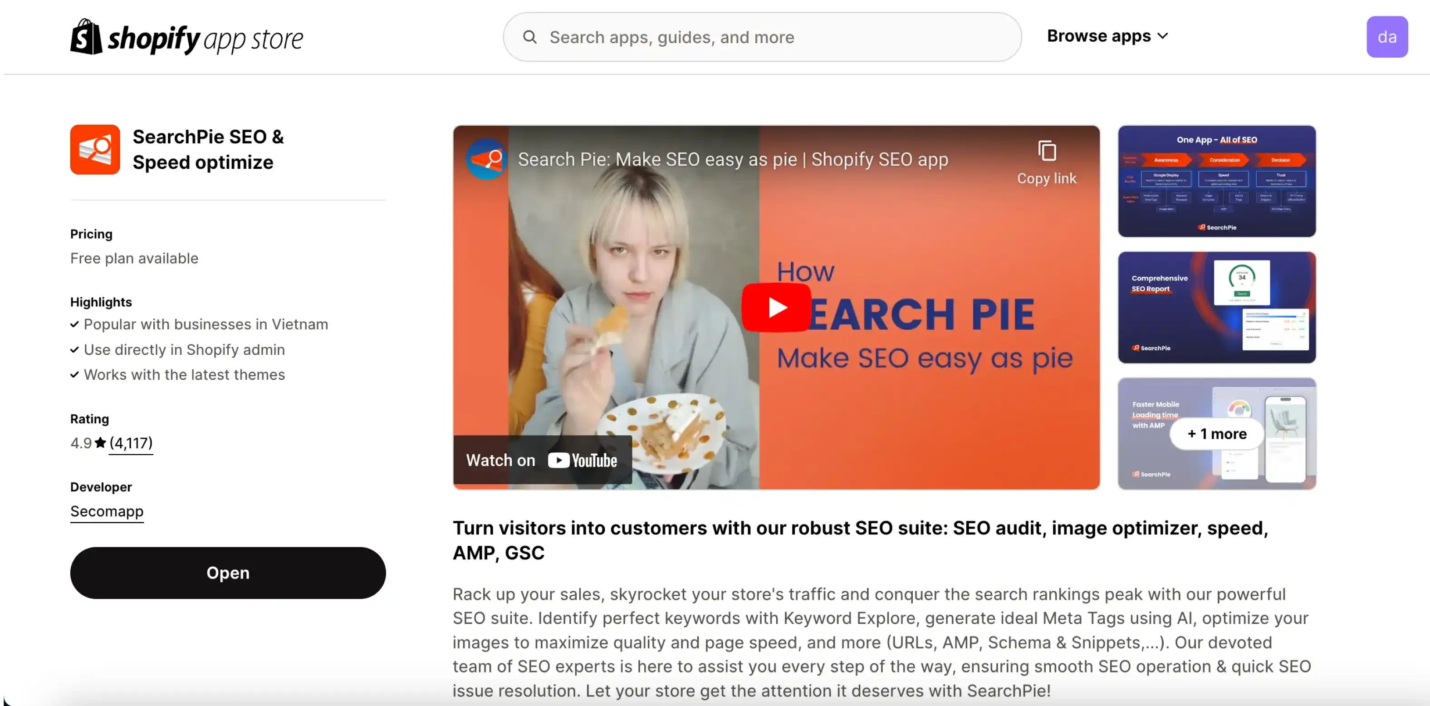Screen dimensions: 1430x706
Task: Click 'Popular with businesses in Vietnam' highlight
Action: 206,324
